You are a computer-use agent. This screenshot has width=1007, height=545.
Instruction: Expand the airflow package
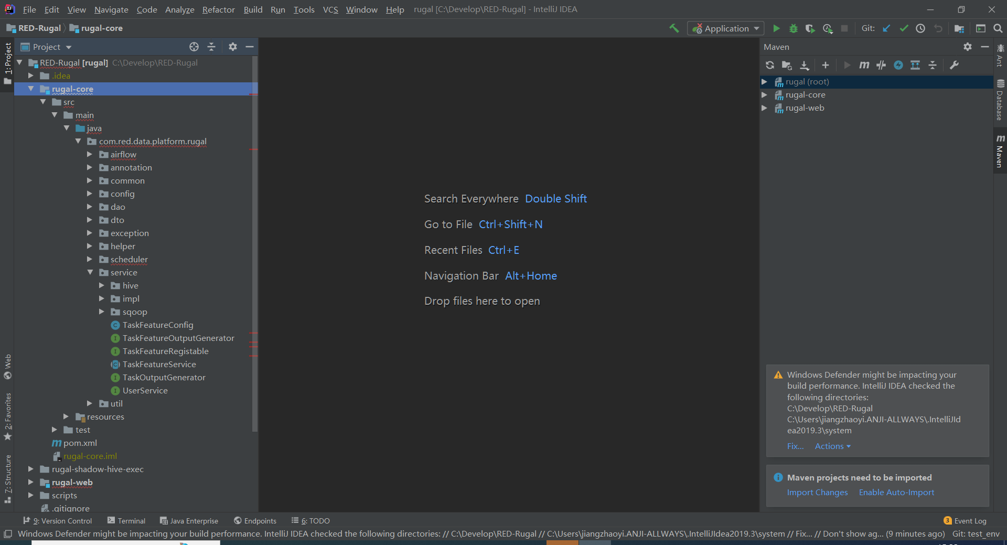coord(90,154)
